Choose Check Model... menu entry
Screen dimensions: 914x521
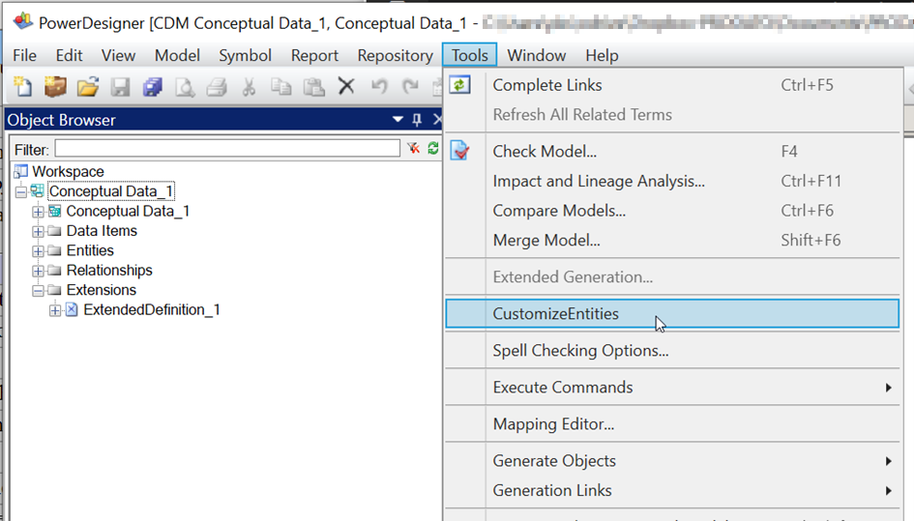click(544, 152)
